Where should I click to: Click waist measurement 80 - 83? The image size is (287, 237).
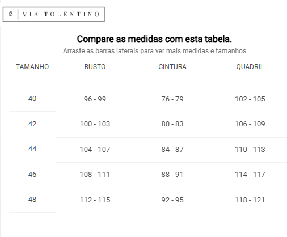(172, 124)
